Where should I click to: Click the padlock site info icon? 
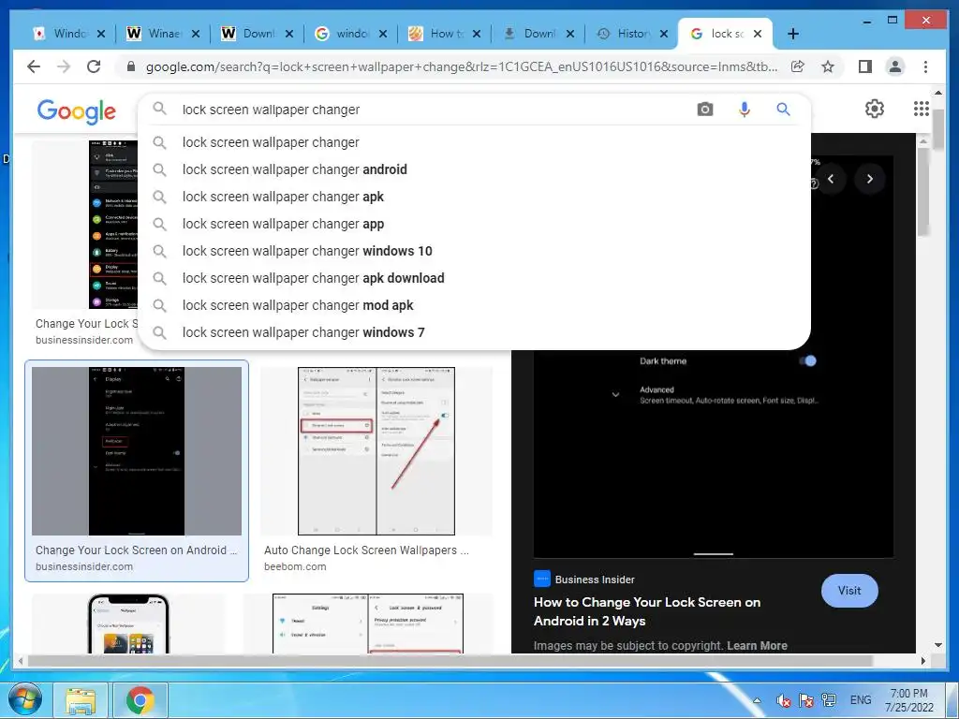point(130,66)
